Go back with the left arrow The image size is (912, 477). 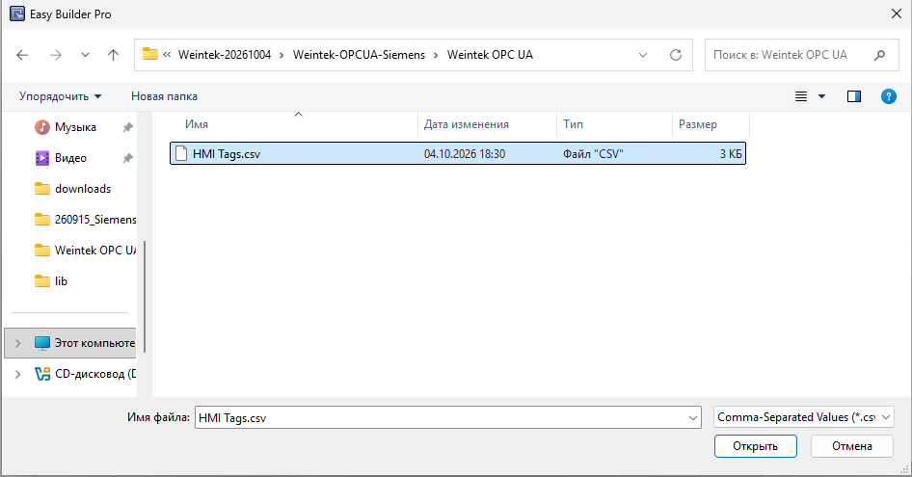(22, 55)
